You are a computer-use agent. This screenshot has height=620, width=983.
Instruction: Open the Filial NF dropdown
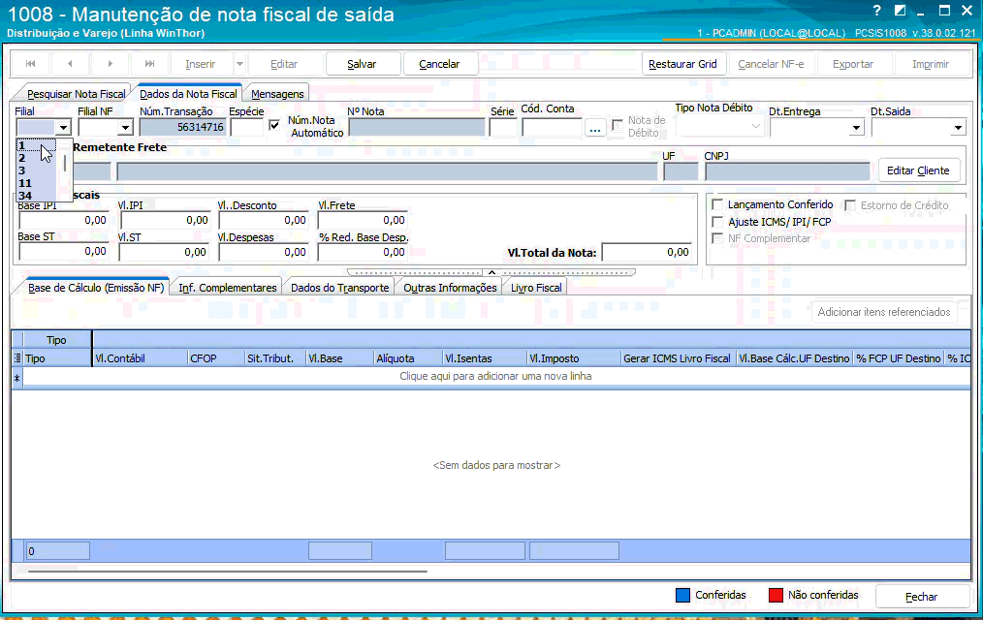[125, 128]
